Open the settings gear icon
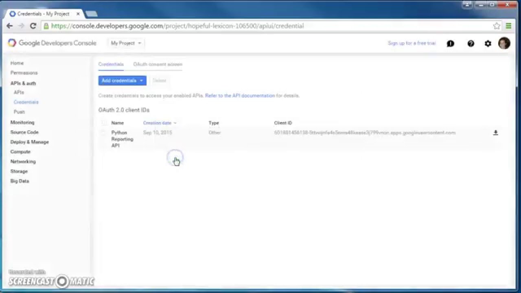The width and height of the screenshot is (521, 293). tap(488, 43)
